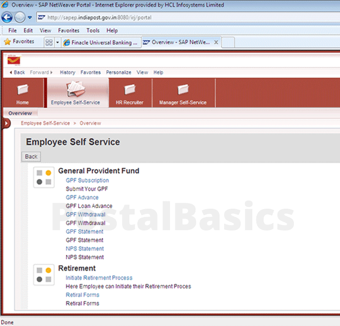Open the Initiate Retirement Process link

pyautogui.click(x=99, y=278)
